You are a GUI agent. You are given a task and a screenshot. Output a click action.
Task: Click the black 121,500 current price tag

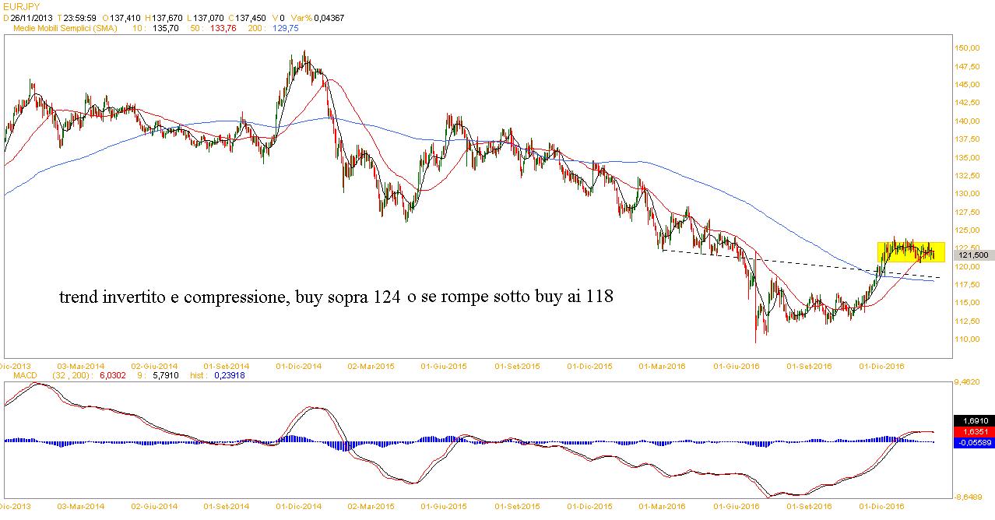pyautogui.click(x=974, y=255)
